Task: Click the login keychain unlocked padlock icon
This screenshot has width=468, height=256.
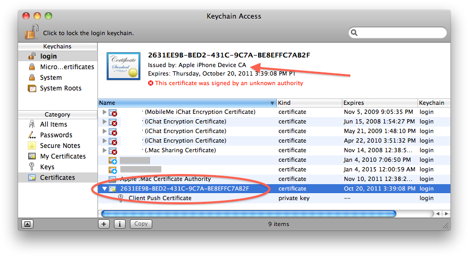Action: pos(32,56)
